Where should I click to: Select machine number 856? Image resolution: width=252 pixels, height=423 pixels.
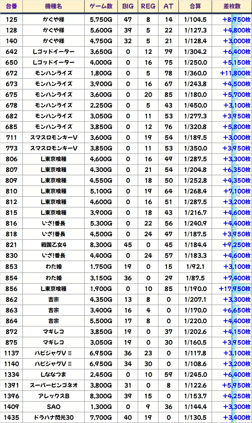pyautogui.click(x=11, y=289)
